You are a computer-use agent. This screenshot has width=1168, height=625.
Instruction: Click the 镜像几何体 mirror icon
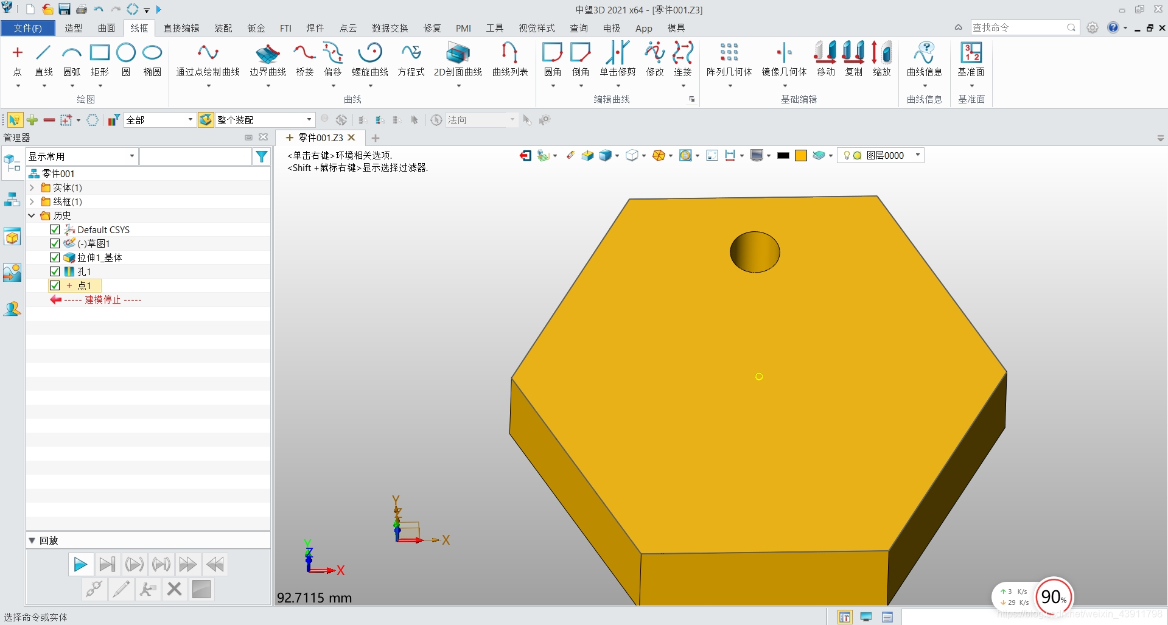[x=785, y=53]
